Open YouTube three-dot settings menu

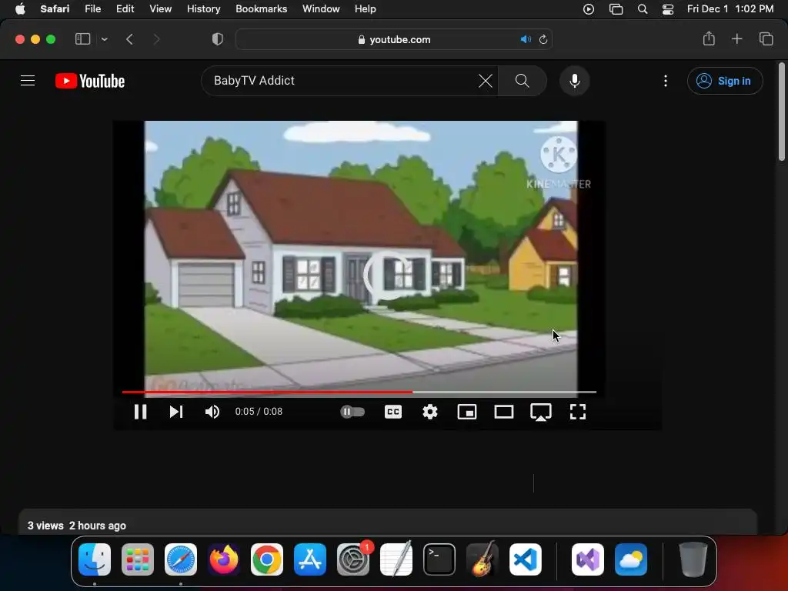(x=666, y=80)
